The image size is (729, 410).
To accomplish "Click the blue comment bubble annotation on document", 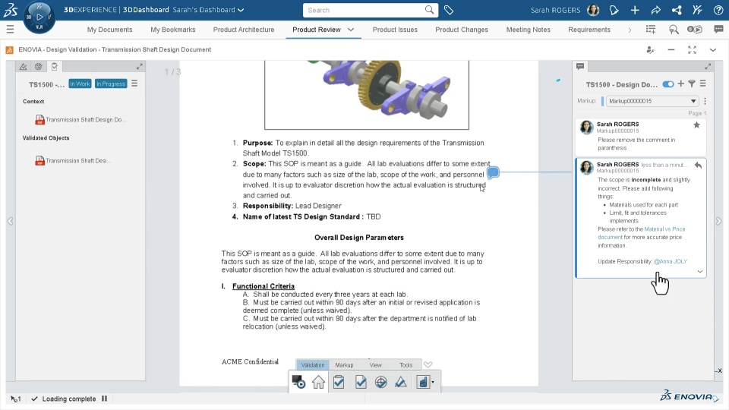I will (494, 173).
